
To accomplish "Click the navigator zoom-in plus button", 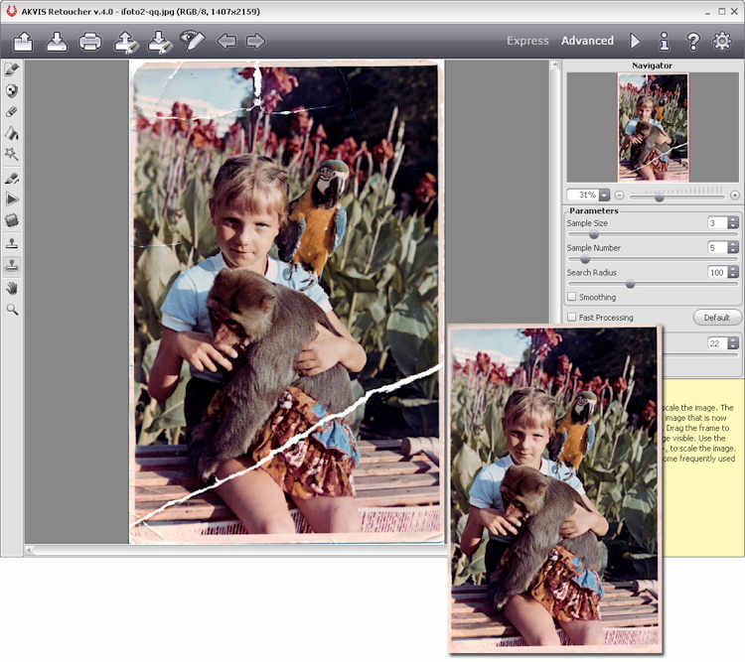I will pos(735,196).
